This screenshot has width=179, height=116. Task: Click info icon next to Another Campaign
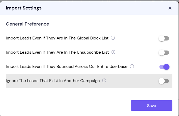(104, 80)
